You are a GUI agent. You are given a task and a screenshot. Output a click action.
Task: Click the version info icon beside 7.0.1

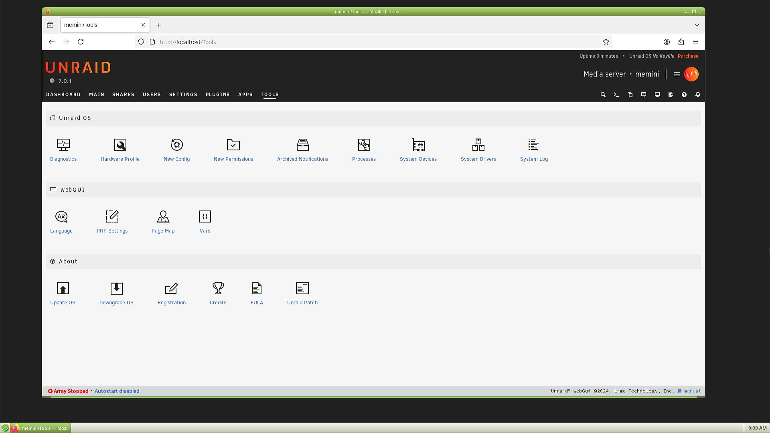(52, 81)
